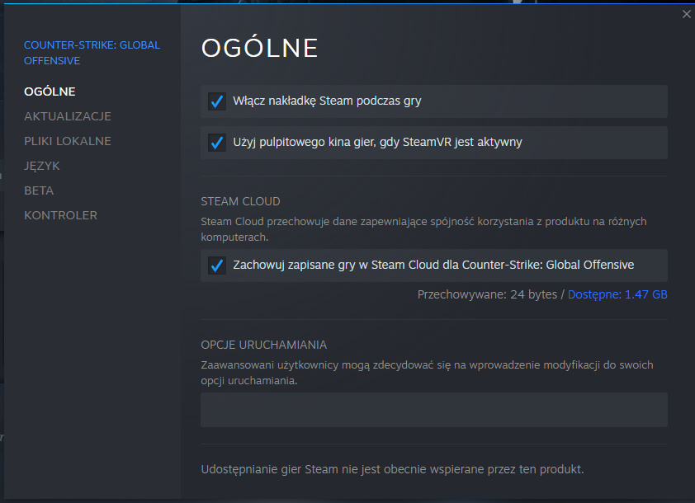The height and width of the screenshot is (503, 695).
Task: Switch to the AKTUALIZACJE section
Action: coord(68,116)
